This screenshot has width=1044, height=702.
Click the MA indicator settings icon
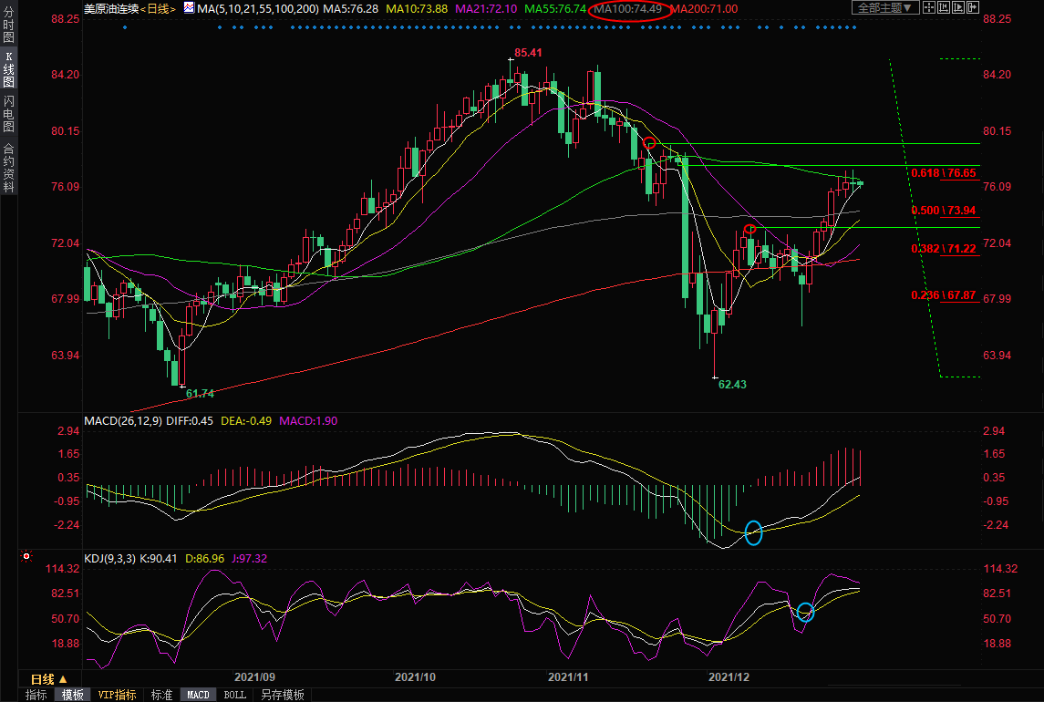(x=189, y=7)
